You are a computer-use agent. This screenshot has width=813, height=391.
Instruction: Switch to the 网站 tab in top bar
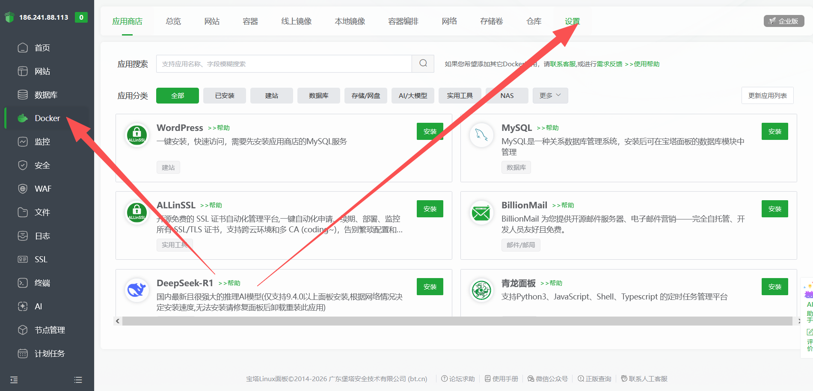point(212,21)
